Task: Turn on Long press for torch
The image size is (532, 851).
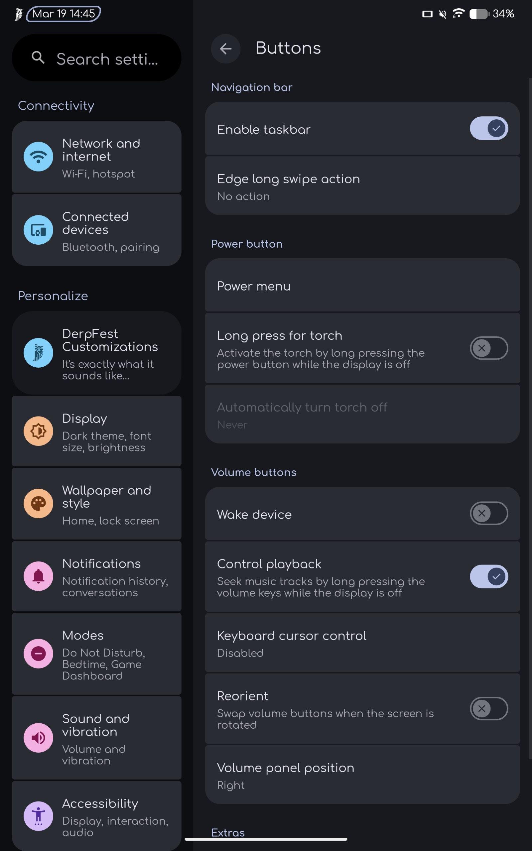Action: [x=488, y=348]
